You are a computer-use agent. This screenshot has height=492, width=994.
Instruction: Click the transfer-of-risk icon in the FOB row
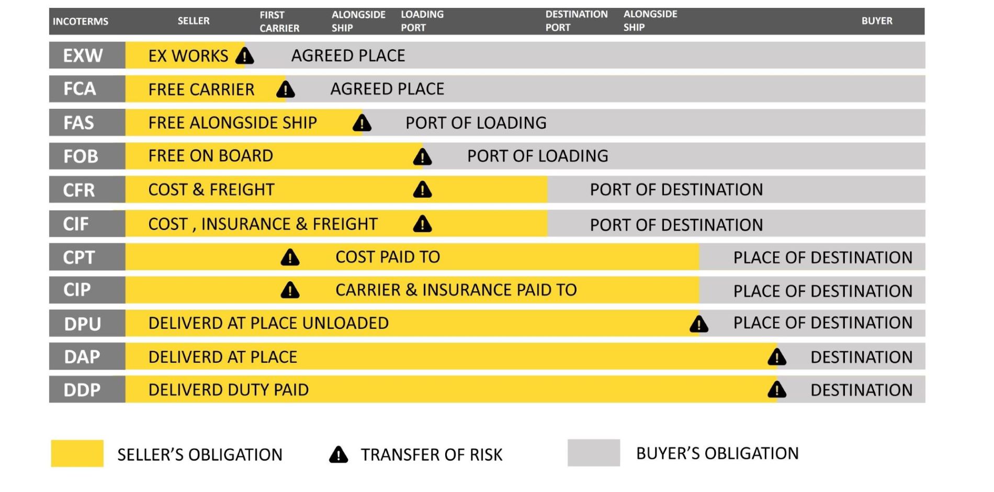[423, 157]
